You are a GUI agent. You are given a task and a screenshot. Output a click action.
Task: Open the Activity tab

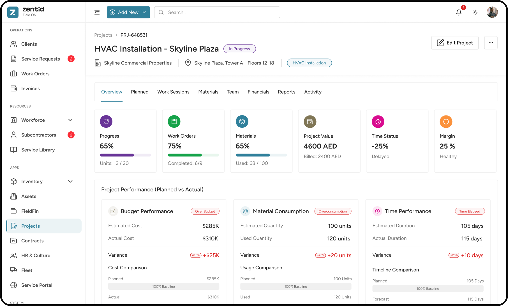[313, 92]
